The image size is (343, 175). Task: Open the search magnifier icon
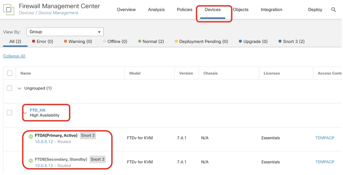click(334, 10)
